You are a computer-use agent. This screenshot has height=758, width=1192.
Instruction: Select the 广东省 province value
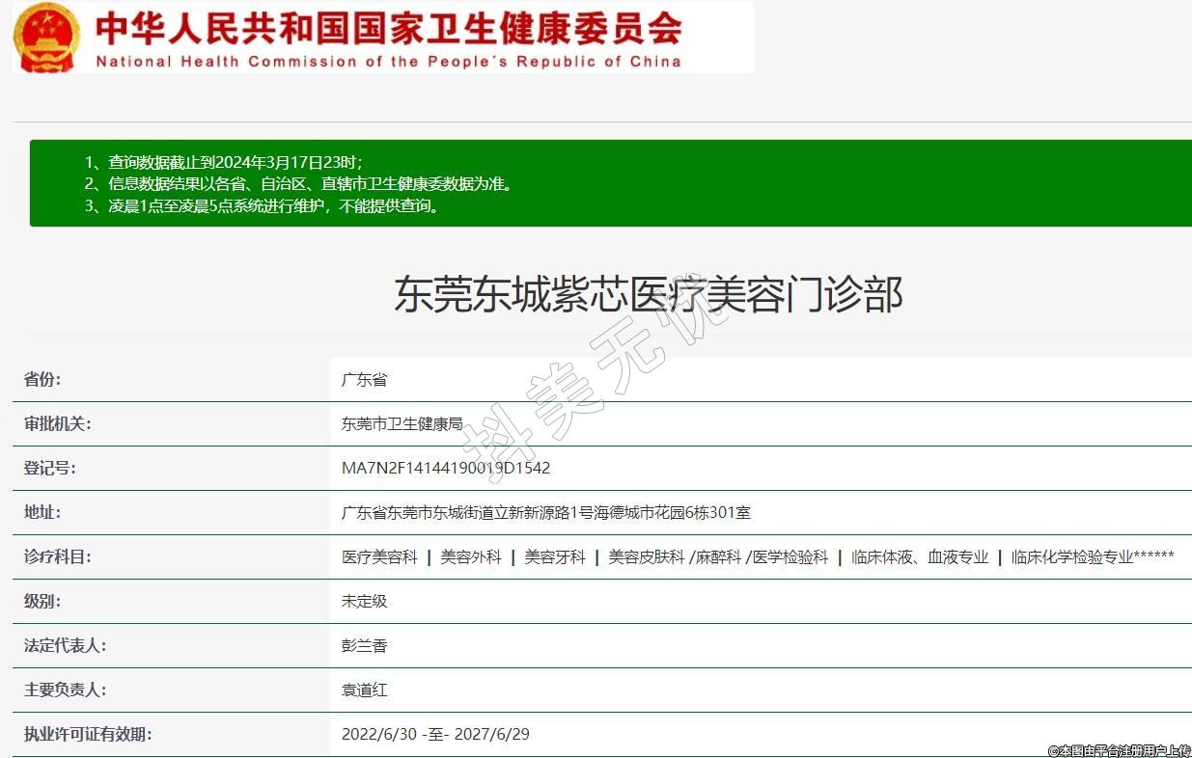(x=364, y=379)
